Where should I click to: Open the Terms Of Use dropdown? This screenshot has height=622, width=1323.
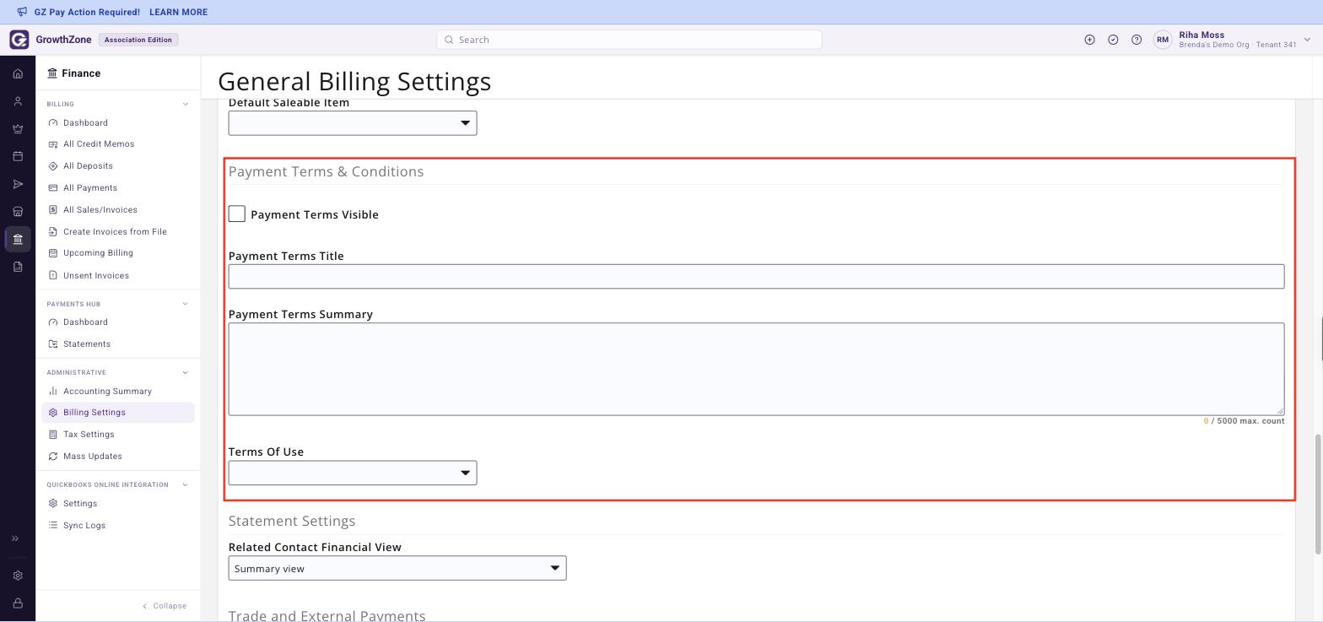(353, 473)
